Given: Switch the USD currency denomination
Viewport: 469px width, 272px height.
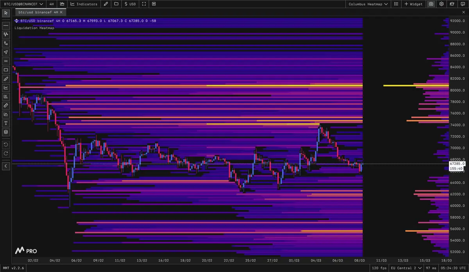Looking at the screenshot, I should point(130,4).
